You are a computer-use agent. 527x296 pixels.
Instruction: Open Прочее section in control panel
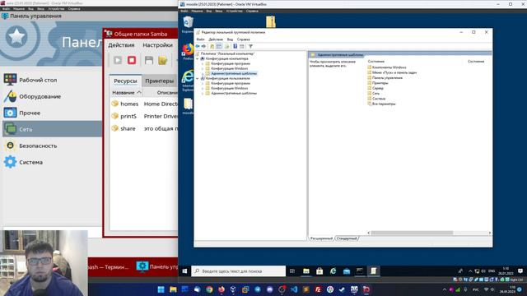pyautogui.click(x=51, y=113)
